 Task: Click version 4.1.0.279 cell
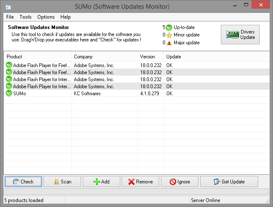pyautogui.click(x=150, y=94)
